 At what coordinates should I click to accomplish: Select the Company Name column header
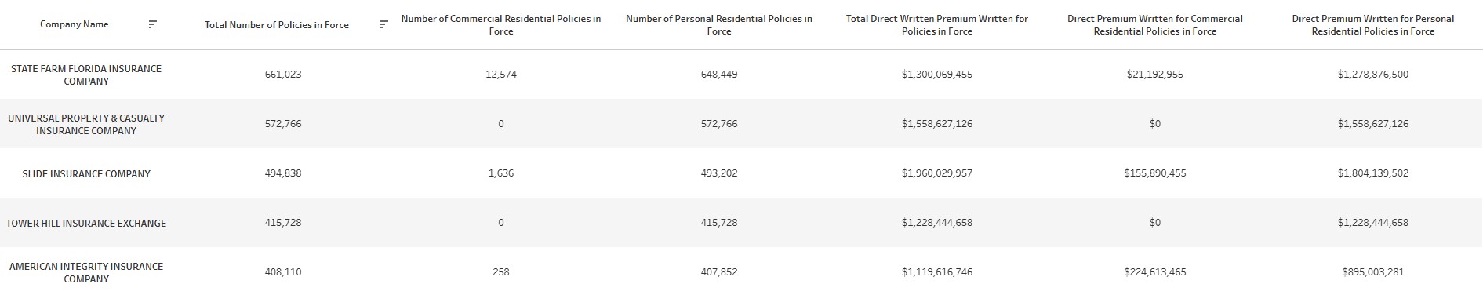click(x=75, y=24)
